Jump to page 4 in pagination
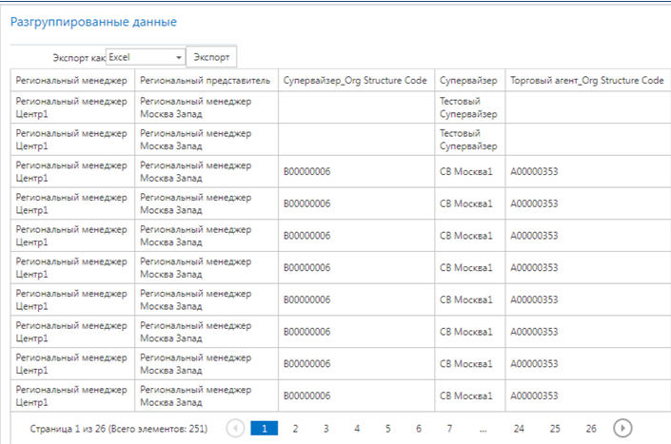The width and height of the screenshot is (671, 444). tap(357, 429)
